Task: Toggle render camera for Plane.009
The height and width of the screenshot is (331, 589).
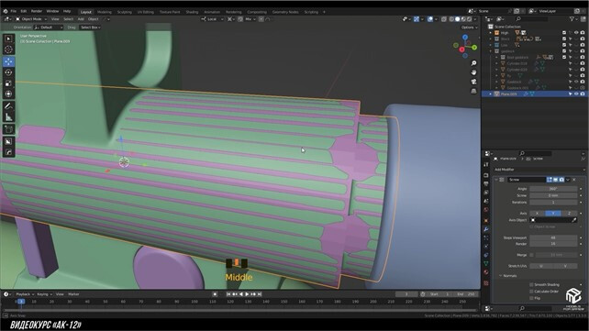Action: (x=583, y=94)
